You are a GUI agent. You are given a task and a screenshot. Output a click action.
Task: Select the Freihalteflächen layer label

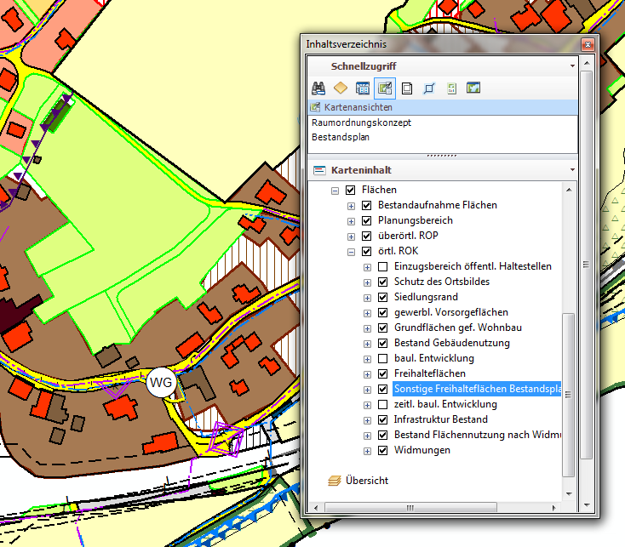(x=429, y=374)
